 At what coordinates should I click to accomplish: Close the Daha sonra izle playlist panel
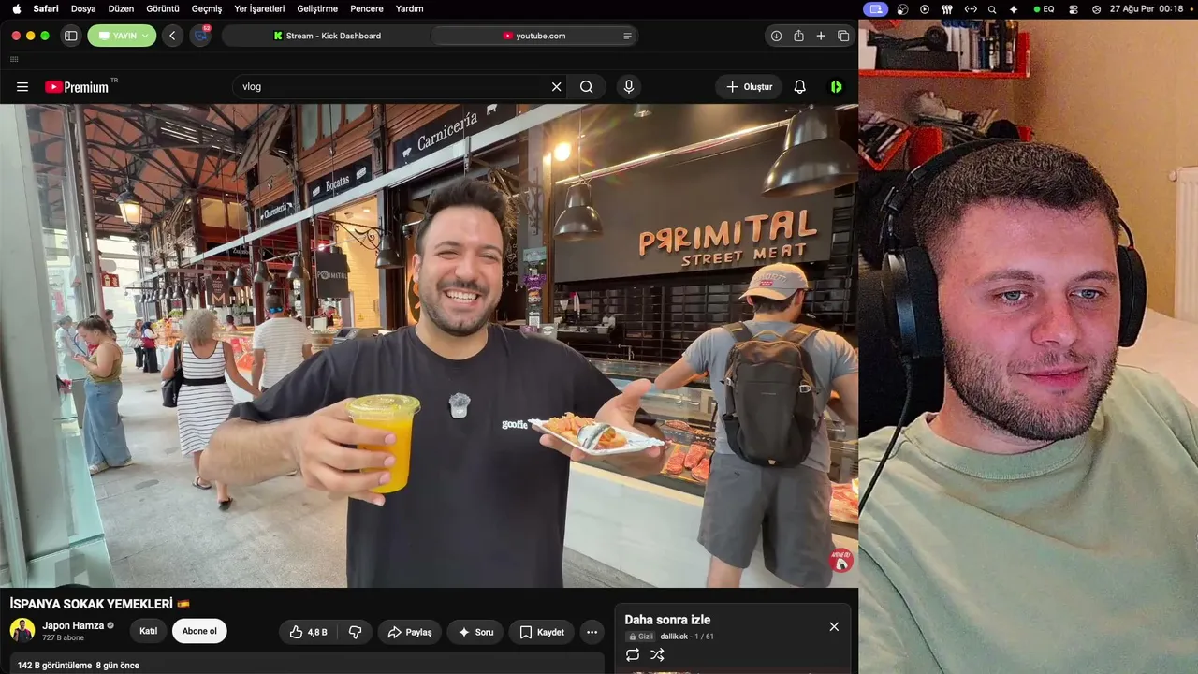(x=834, y=626)
